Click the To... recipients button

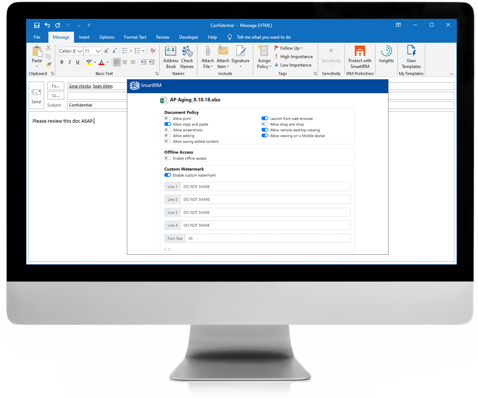coord(56,86)
